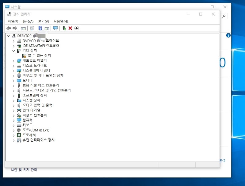Click the update driver toolbar icon
Image resolution: width=245 pixels, height=186 pixels.
(64, 28)
